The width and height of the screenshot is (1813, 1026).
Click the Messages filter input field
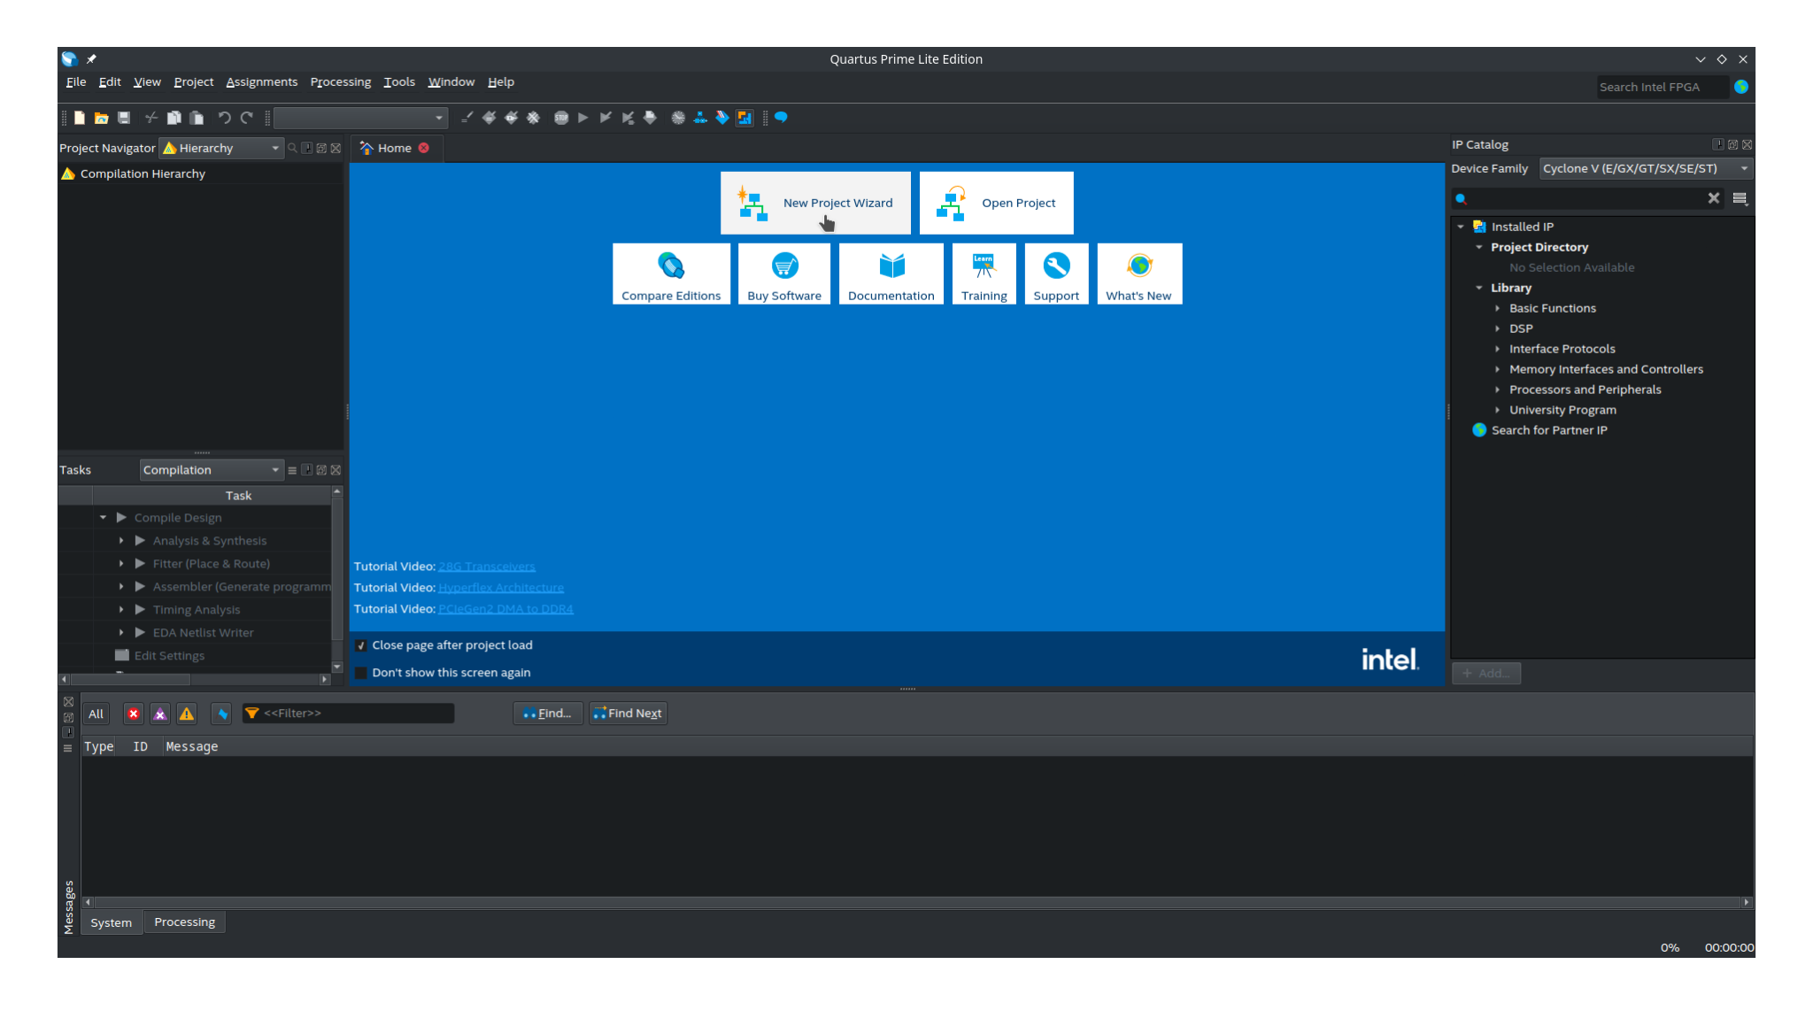point(348,714)
